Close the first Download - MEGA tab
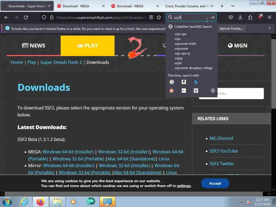Screen dimensions: 276x207 103,6
